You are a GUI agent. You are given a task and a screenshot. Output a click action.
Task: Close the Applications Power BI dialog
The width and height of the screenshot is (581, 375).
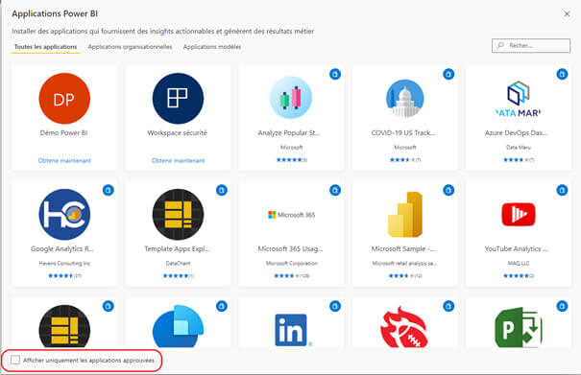567,13
